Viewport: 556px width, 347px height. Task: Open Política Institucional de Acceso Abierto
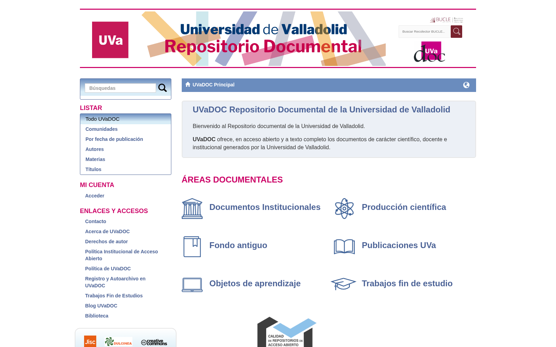(121, 255)
